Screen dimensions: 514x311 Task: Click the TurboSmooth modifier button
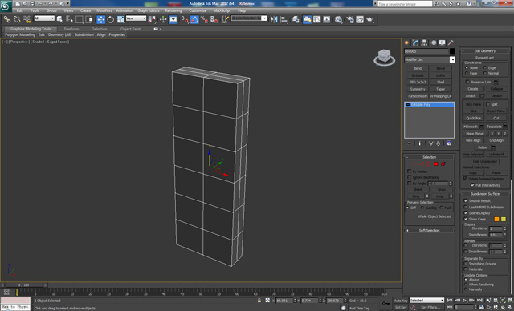pos(418,96)
